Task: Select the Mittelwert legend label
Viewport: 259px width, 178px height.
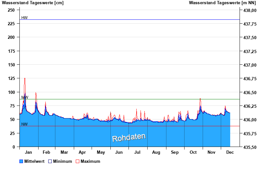Action: point(34,161)
